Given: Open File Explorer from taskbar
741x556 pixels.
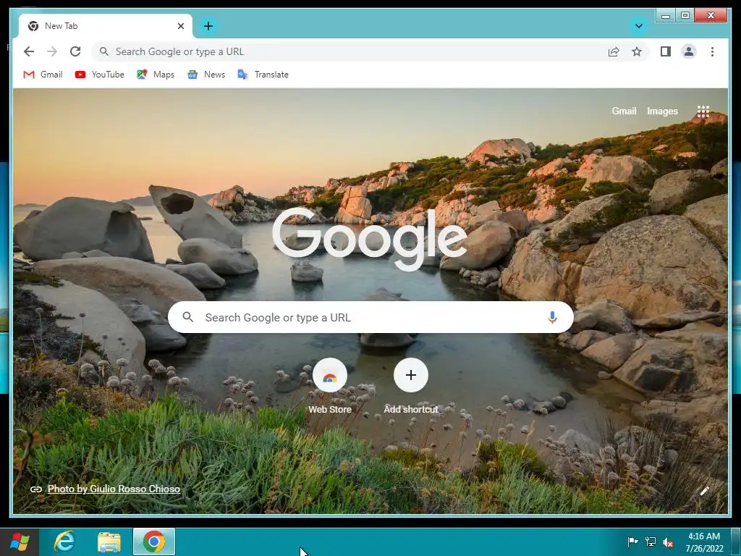Looking at the screenshot, I should [x=109, y=542].
